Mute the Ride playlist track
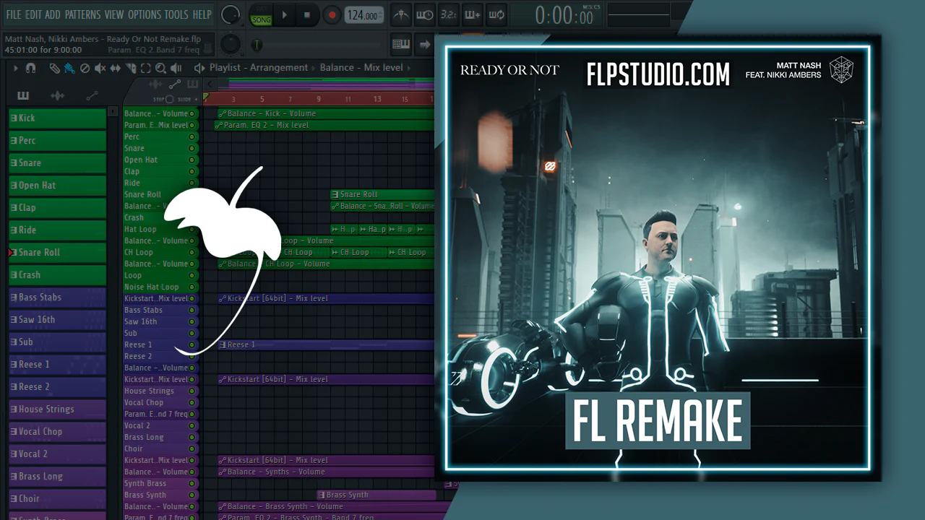This screenshot has width=925, height=520. [192, 183]
